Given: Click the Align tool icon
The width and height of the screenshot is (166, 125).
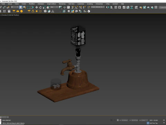Looking at the screenshot, I should (111, 7).
